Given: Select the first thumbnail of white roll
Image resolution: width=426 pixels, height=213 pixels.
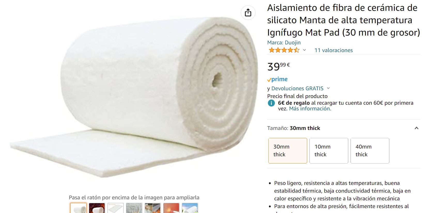Looking at the screenshot, I should 79,208.
